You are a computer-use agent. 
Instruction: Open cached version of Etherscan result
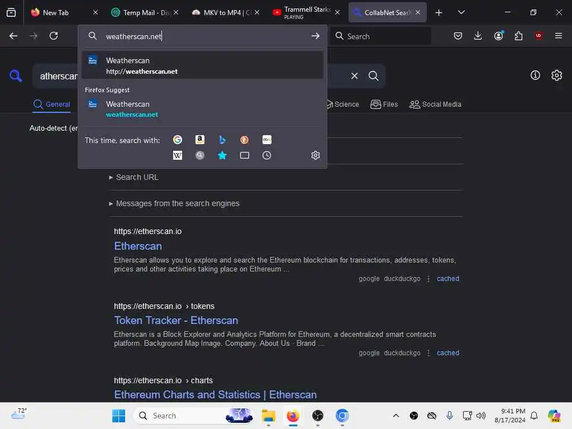click(447, 279)
